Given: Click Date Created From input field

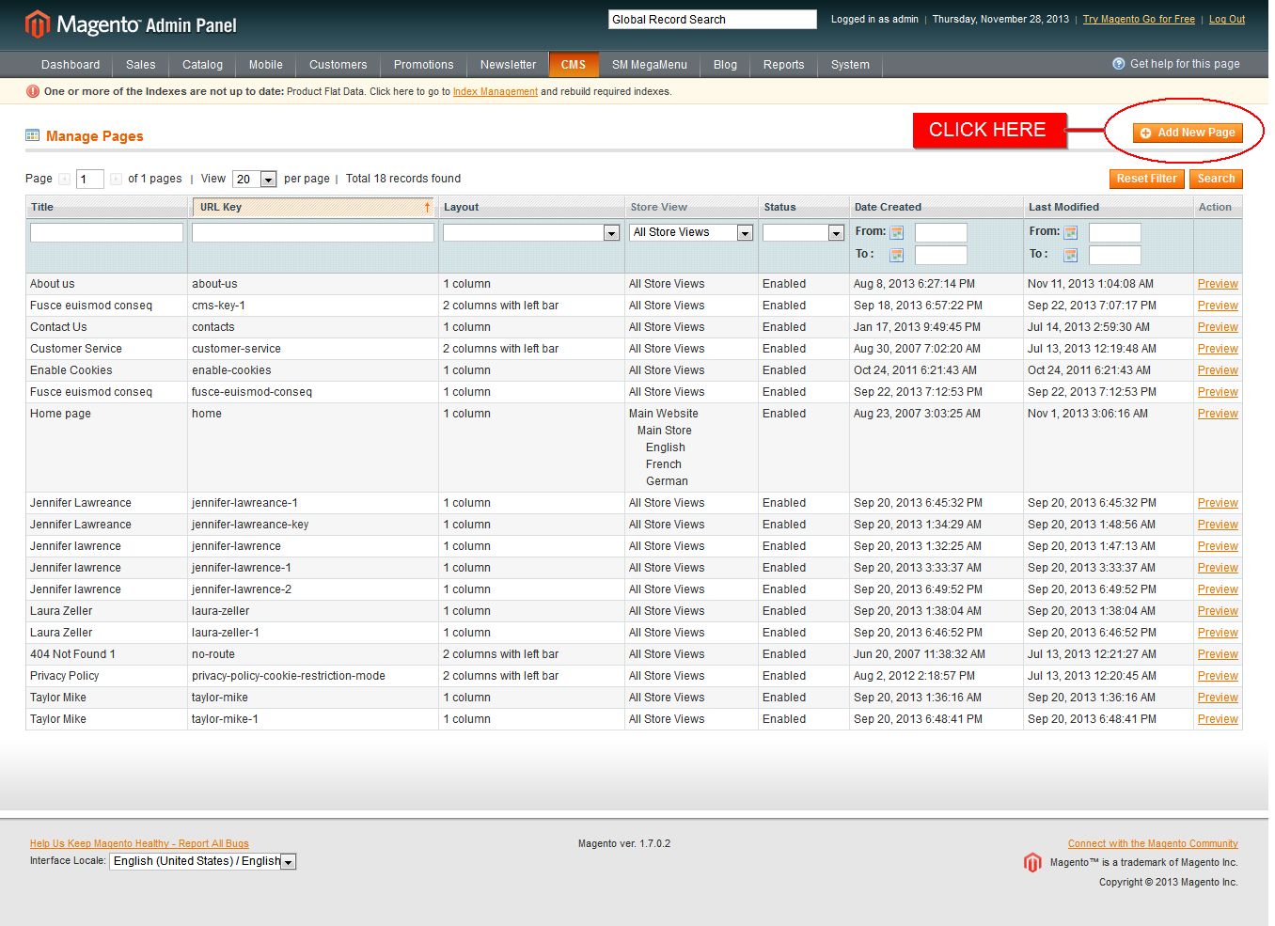Looking at the screenshot, I should click(941, 232).
